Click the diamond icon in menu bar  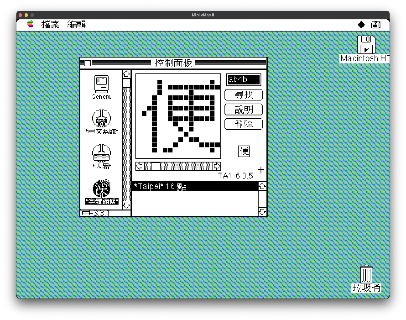pyautogui.click(x=361, y=25)
